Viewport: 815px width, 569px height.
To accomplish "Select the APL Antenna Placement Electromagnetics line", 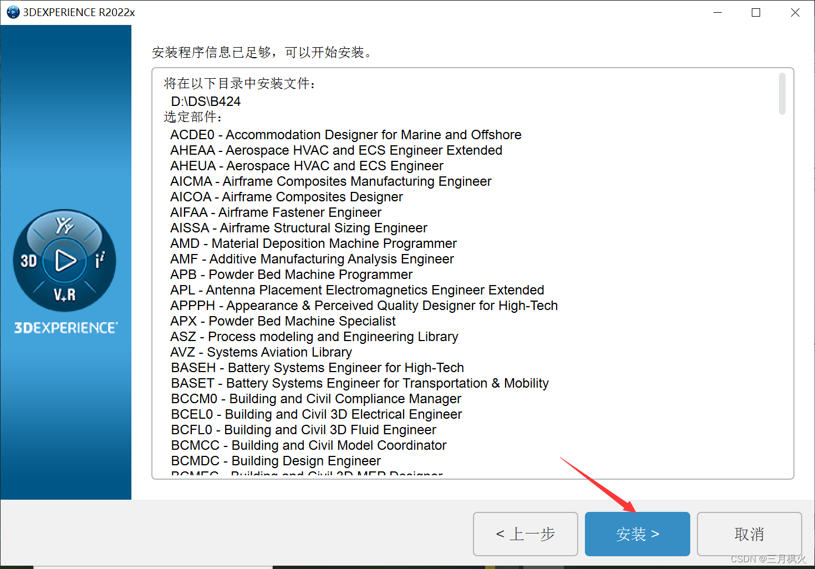I will tap(358, 290).
